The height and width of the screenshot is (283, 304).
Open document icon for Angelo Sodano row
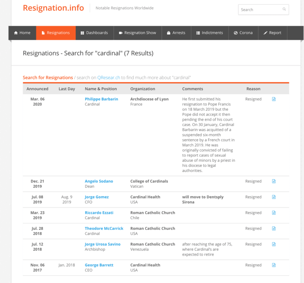(274, 181)
